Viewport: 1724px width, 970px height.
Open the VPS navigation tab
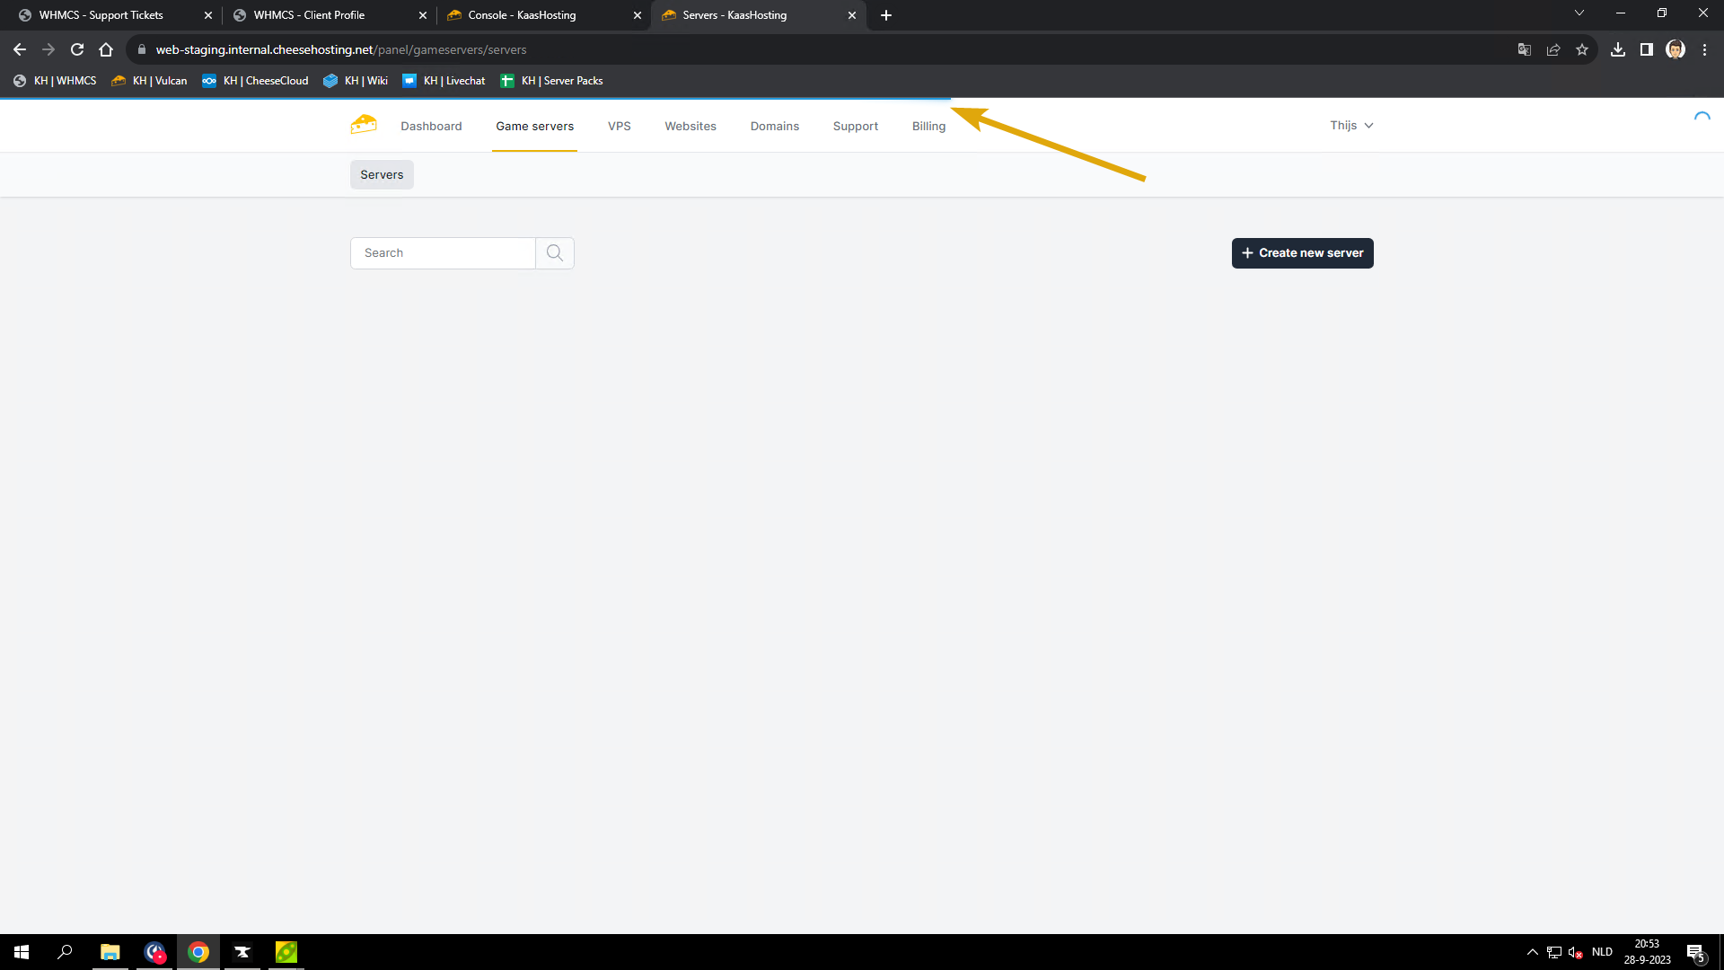coord(619,127)
